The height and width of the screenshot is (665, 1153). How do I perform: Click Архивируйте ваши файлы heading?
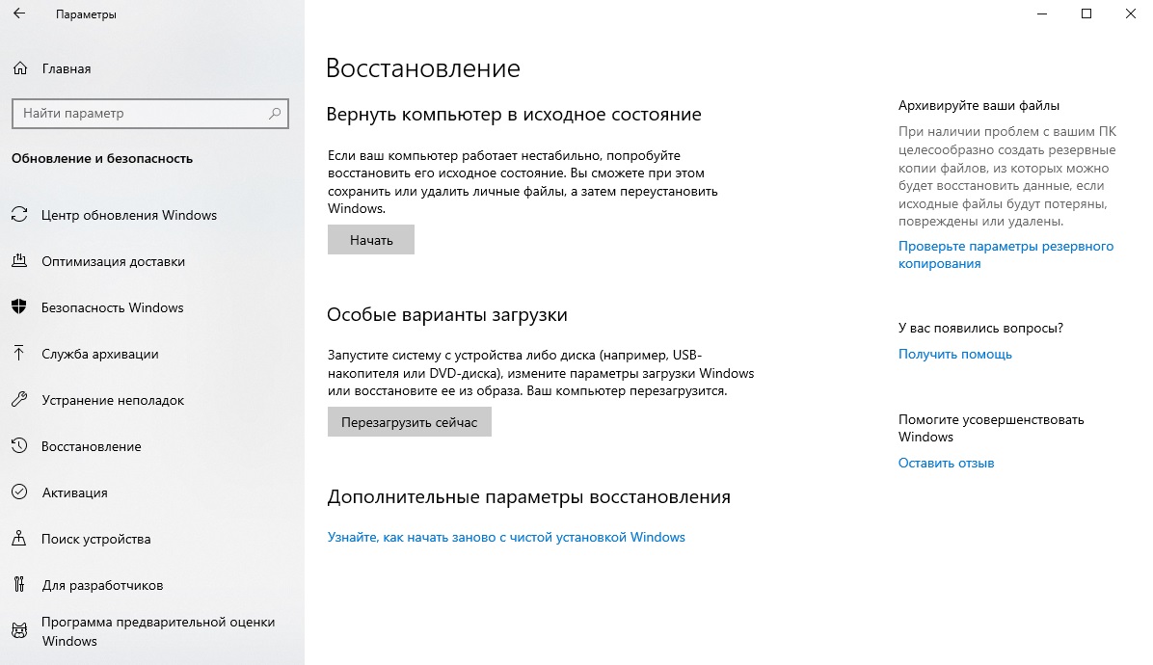click(x=979, y=106)
